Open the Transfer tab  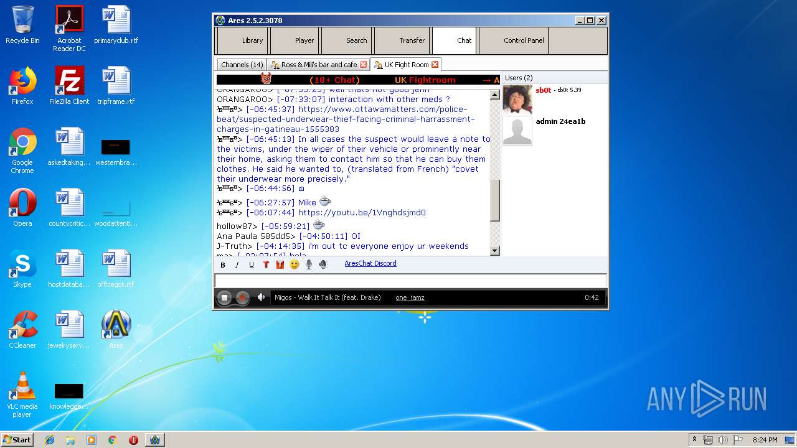tap(402, 40)
